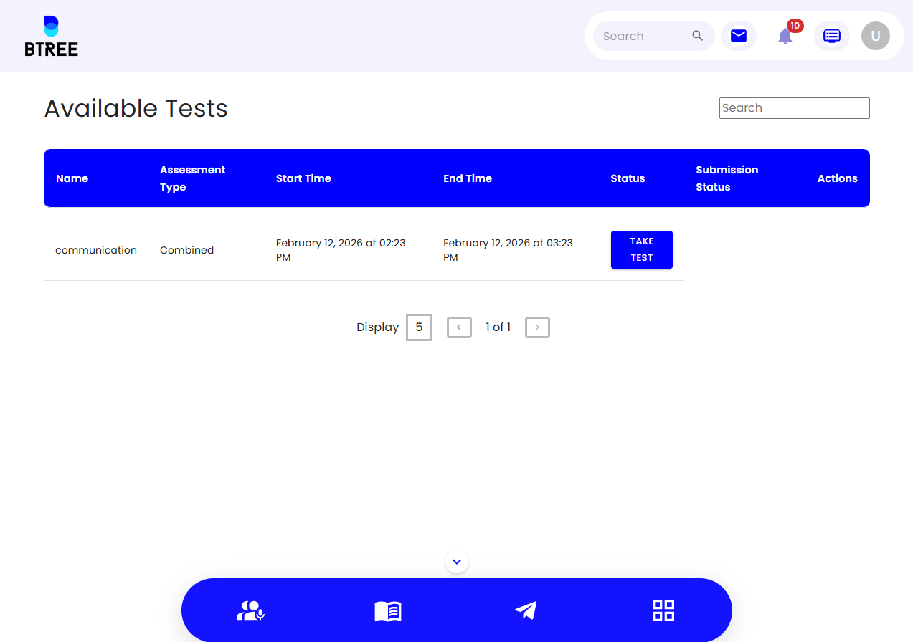Collapse the bottom navigation with chevron
913x642 pixels.
[457, 562]
